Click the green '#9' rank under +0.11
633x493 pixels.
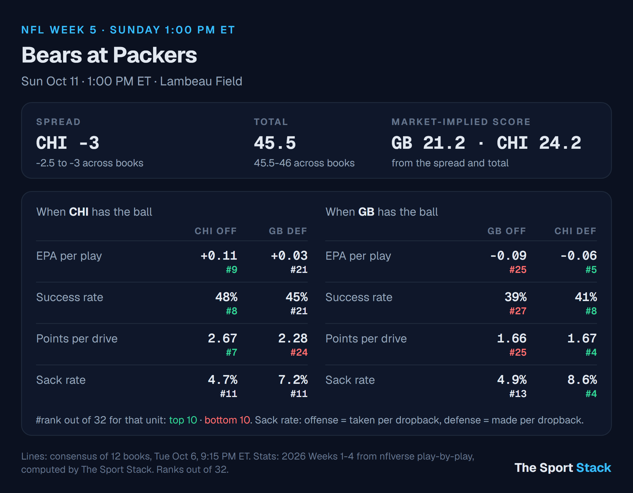tap(232, 269)
